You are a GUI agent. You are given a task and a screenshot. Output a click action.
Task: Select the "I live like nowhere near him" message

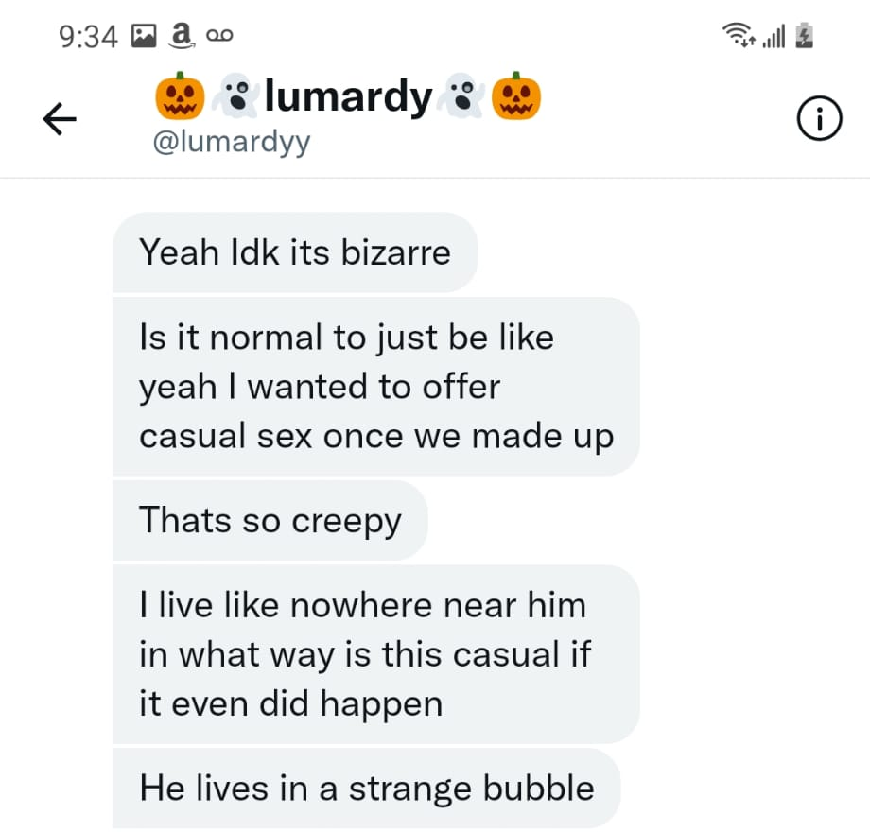click(x=376, y=654)
